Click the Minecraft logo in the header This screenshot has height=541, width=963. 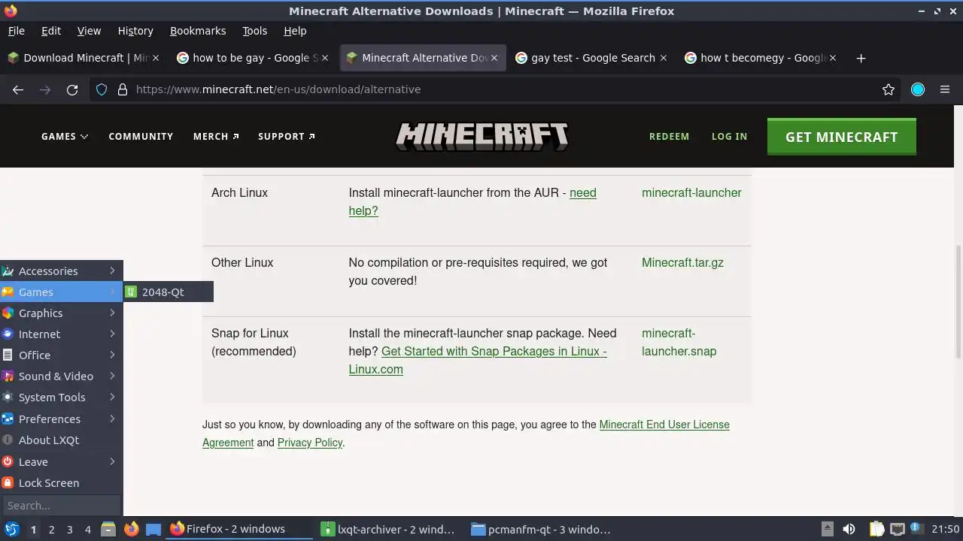481,137
